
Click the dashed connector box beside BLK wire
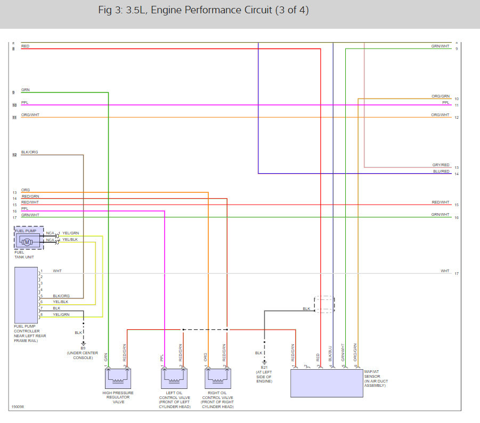(324, 304)
